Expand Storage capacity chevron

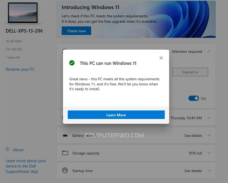tap(209, 153)
